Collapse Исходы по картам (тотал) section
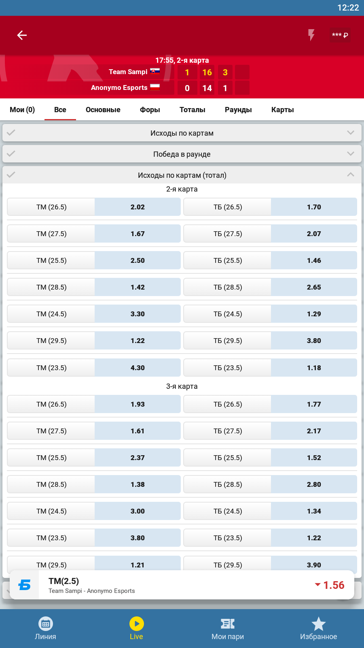 [x=350, y=175]
